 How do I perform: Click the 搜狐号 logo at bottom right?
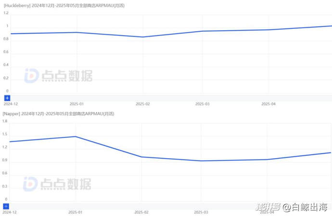tap(268, 207)
